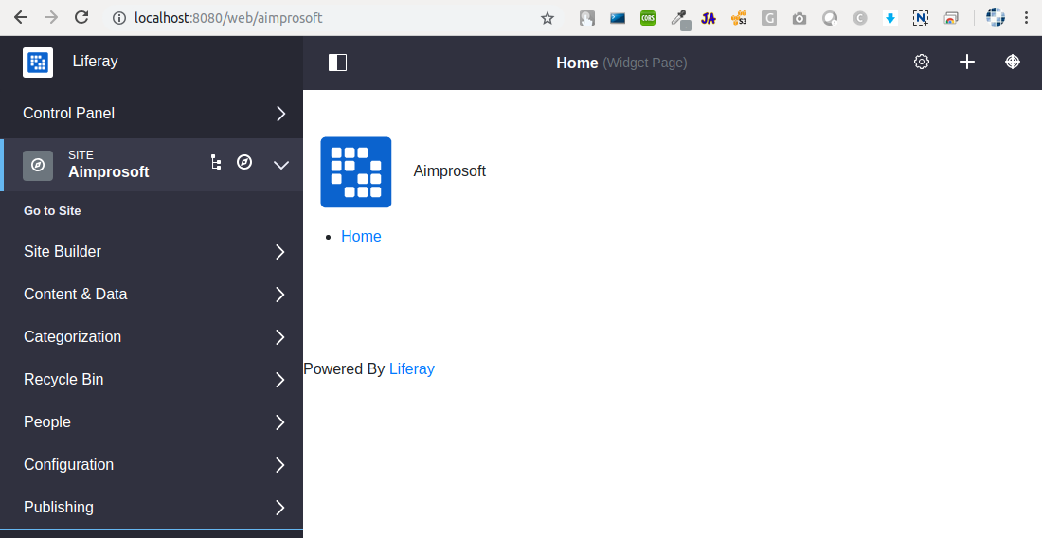This screenshot has width=1042, height=538.
Task: Click the N+ capture extension icon
Action: click(x=921, y=18)
